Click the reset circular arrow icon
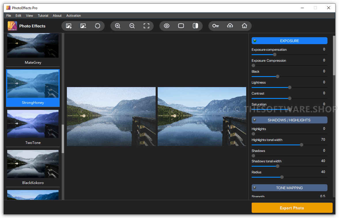Screen dimensions: 339x218 (x=97, y=26)
